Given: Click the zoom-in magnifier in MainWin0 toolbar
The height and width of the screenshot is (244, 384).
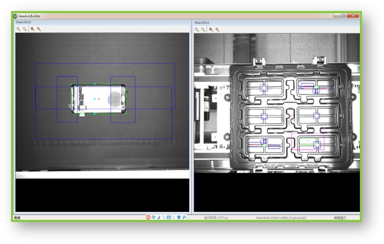Looking at the screenshot, I should pos(18,29).
